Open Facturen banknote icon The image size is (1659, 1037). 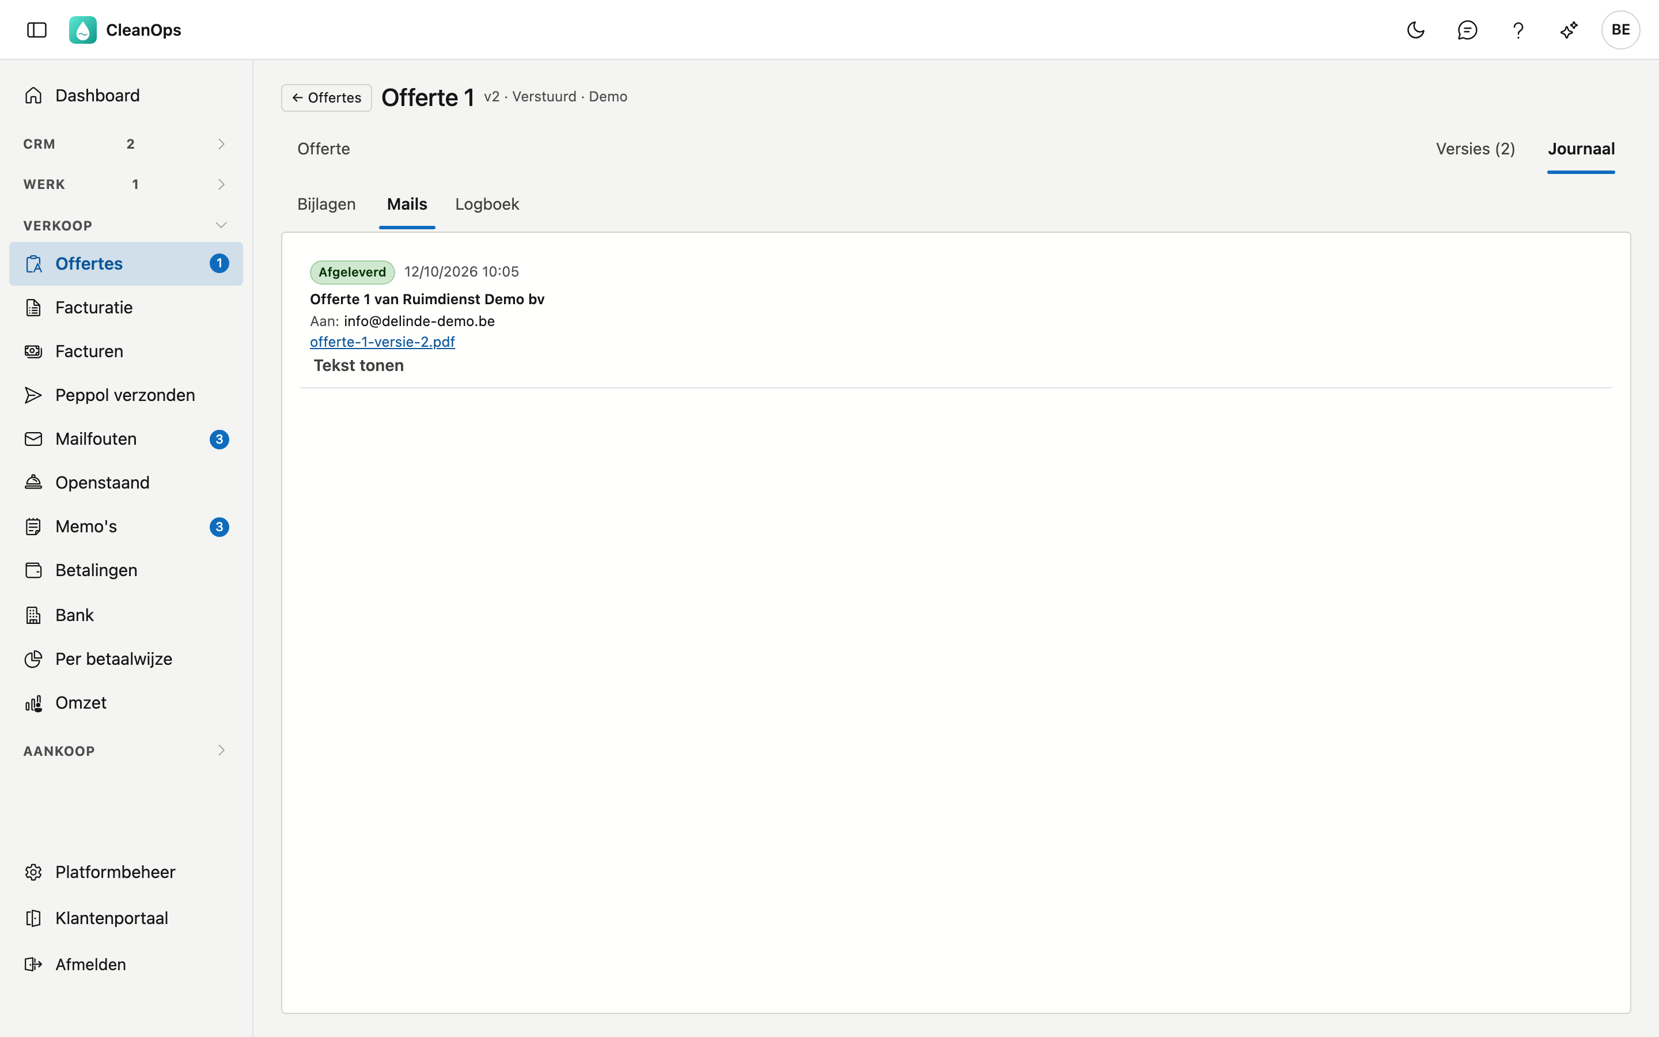pos(33,351)
